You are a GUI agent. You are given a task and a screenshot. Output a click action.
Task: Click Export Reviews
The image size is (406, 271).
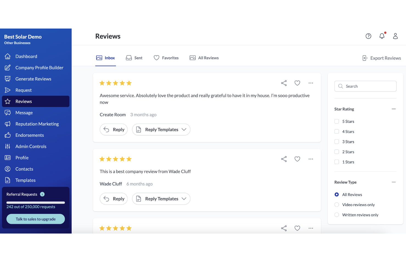point(382,58)
